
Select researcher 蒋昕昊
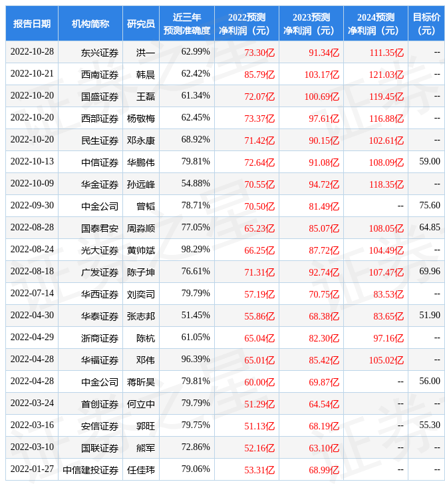(141, 383)
